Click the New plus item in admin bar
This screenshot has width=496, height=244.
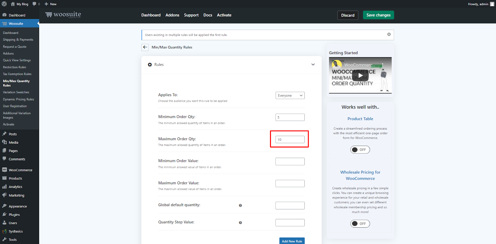51,4
